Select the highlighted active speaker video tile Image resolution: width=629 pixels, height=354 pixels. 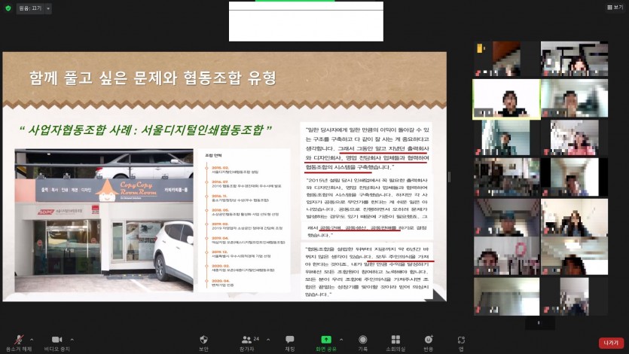pyautogui.click(x=506, y=99)
